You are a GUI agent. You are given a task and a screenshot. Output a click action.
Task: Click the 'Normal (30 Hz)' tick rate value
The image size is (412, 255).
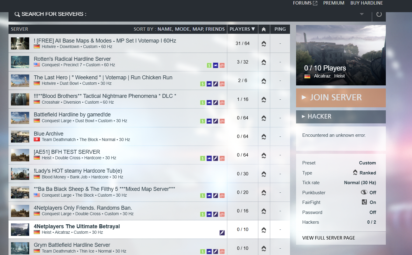pyautogui.click(x=360, y=183)
